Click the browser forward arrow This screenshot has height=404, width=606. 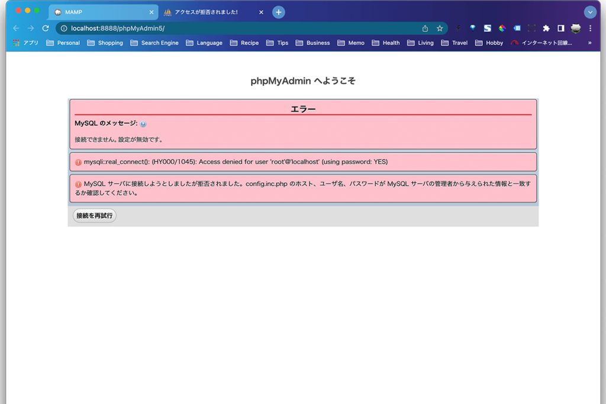pyautogui.click(x=31, y=28)
